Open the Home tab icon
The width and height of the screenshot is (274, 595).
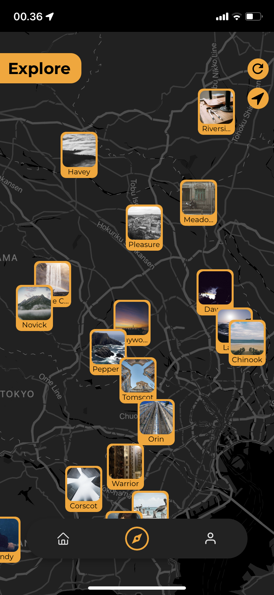point(63,539)
